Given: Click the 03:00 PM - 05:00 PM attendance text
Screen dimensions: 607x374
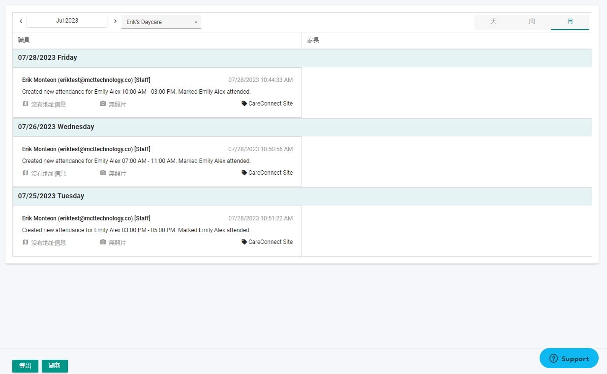Looking at the screenshot, I should (136, 230).
